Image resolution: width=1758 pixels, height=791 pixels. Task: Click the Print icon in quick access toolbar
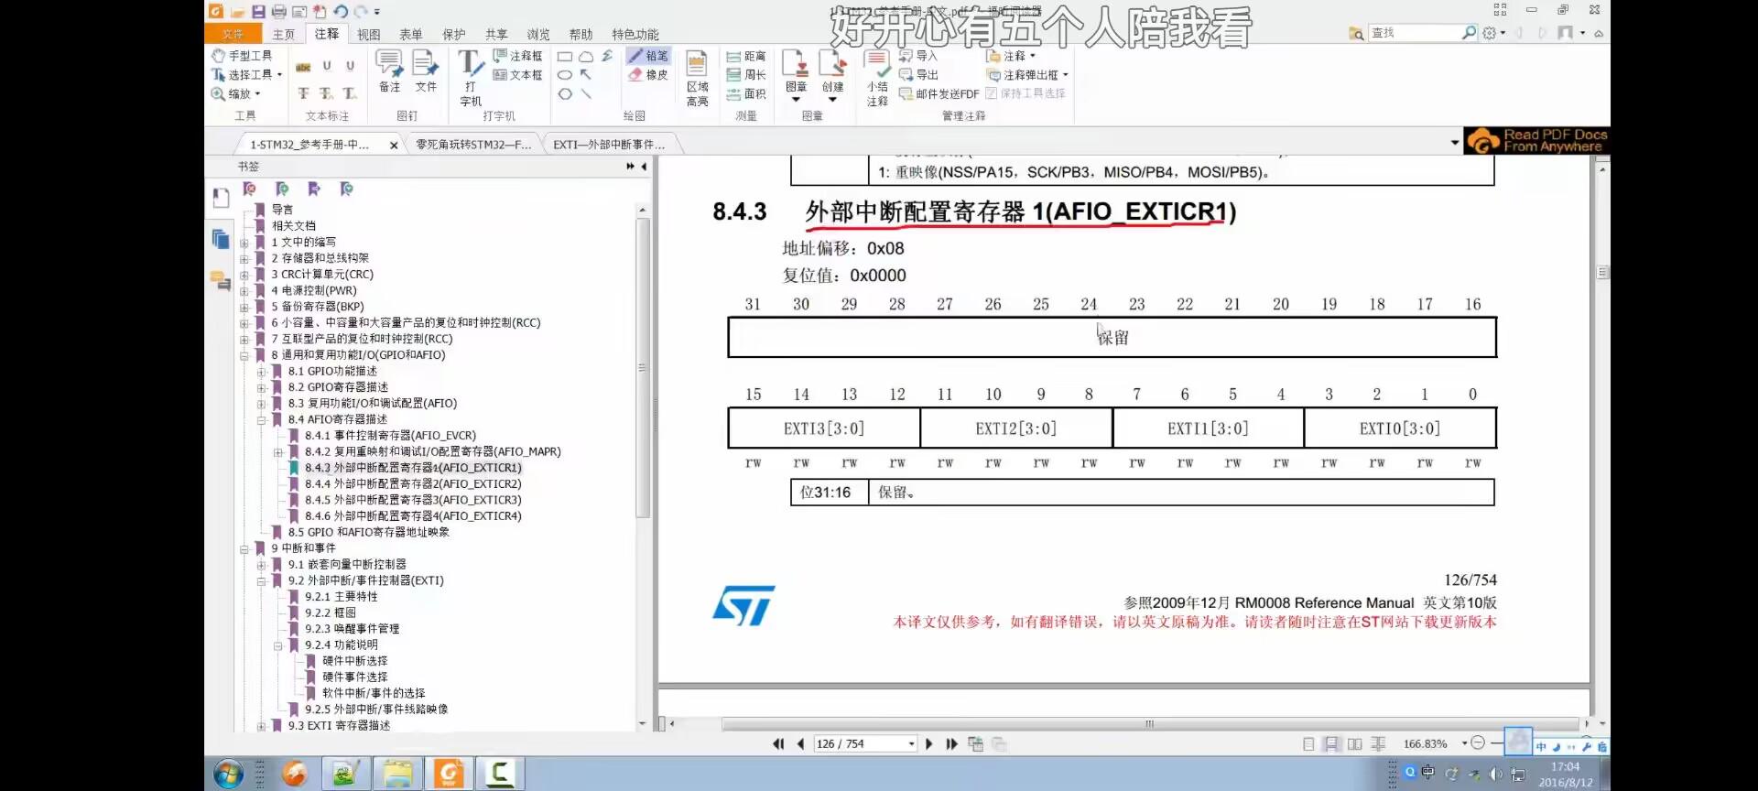[278, 11]
